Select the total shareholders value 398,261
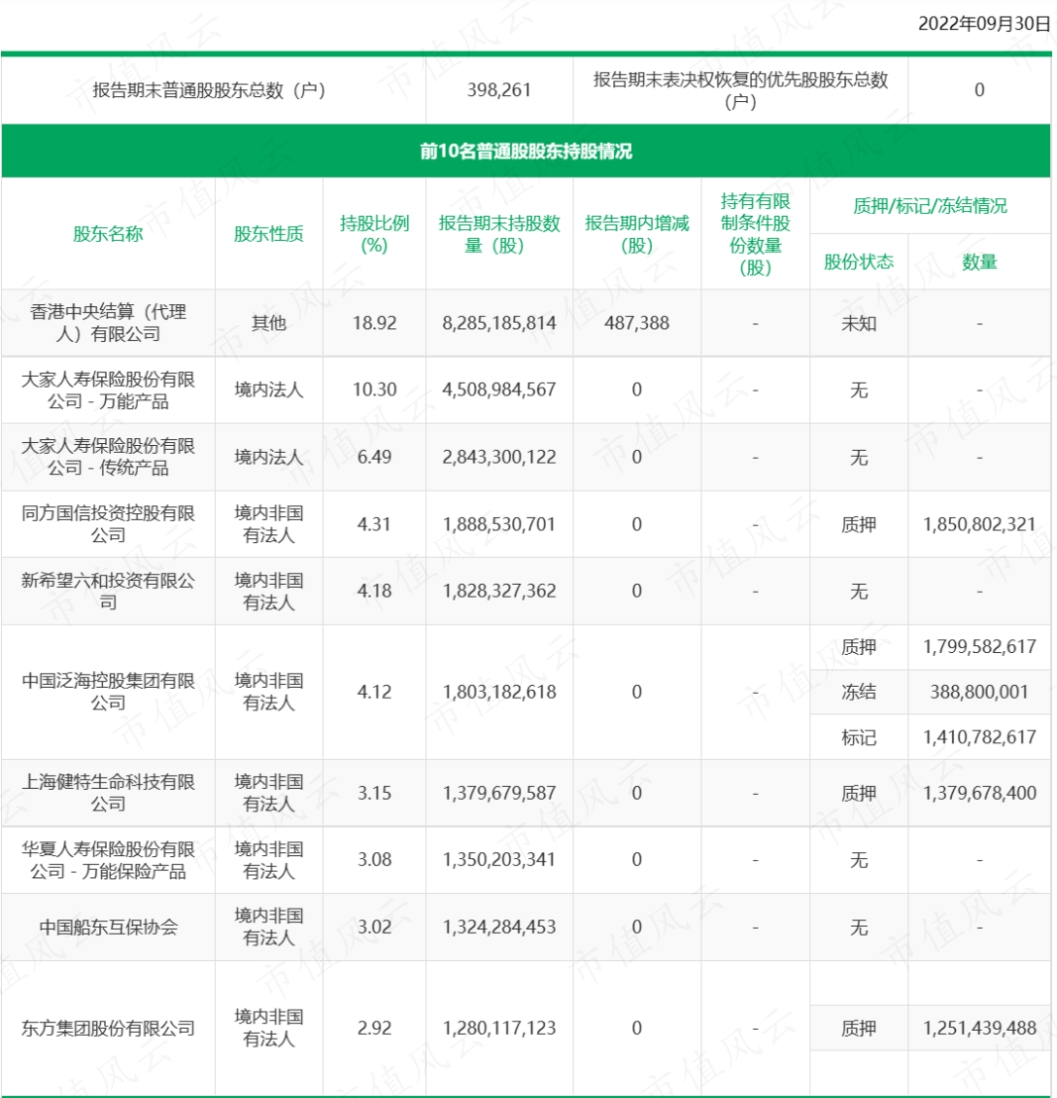Image resolution: width=1057 pixels, height=1098 pixels. point(499,90)
